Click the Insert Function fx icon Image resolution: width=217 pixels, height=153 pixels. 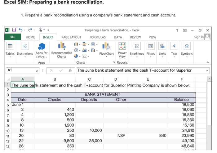click(70, 70)
